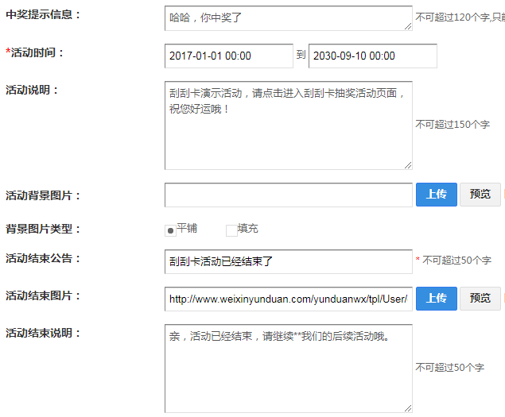Focus the 活动说明 description text area

(288, 125)
